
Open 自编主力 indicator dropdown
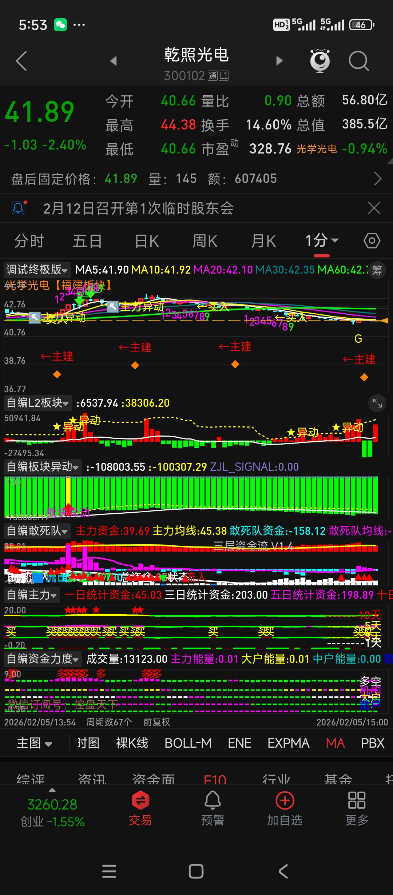point(32,595)
